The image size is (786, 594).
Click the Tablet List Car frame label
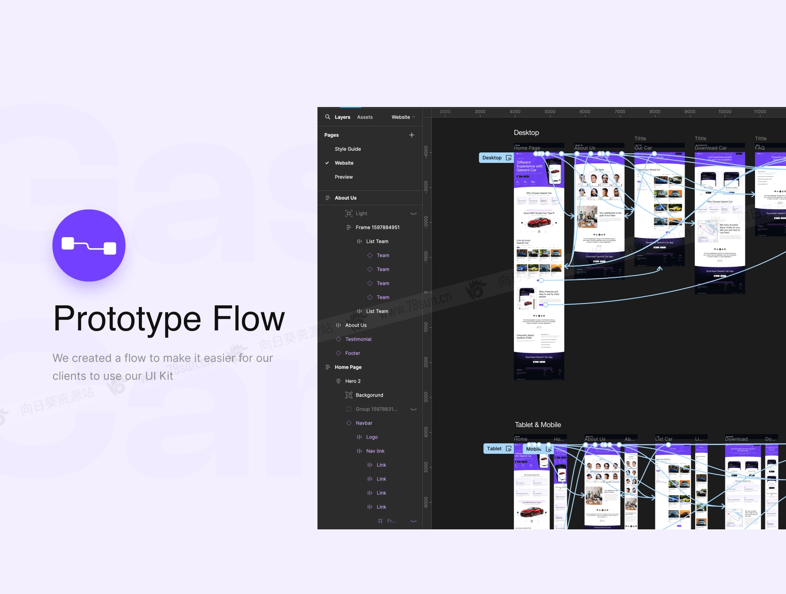click(x=664, y=439)
